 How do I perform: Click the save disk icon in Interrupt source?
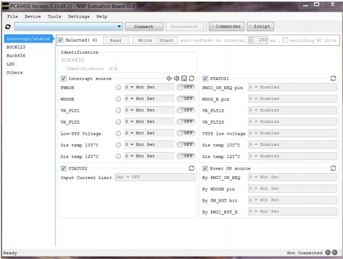pos(184,78)
